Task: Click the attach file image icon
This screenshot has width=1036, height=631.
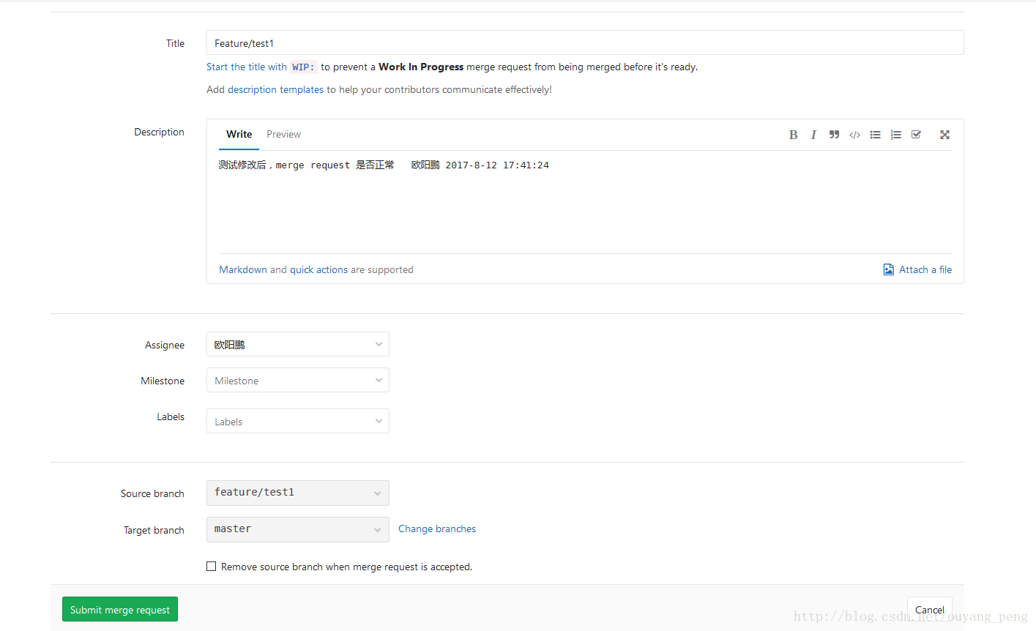Action: pyautogui.click(x=888, y=269)
